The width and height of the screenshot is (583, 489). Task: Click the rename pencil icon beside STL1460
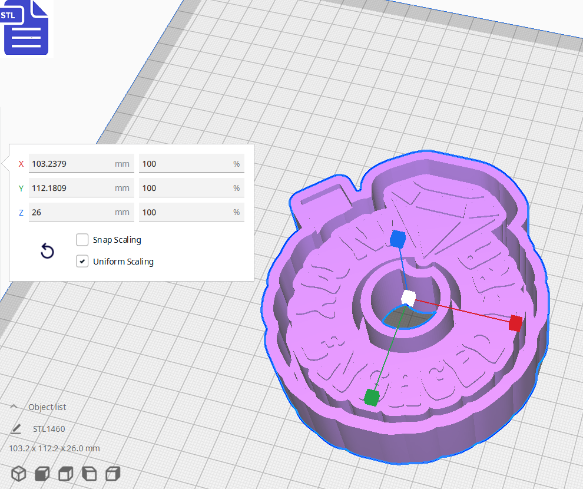pos(16,429)
